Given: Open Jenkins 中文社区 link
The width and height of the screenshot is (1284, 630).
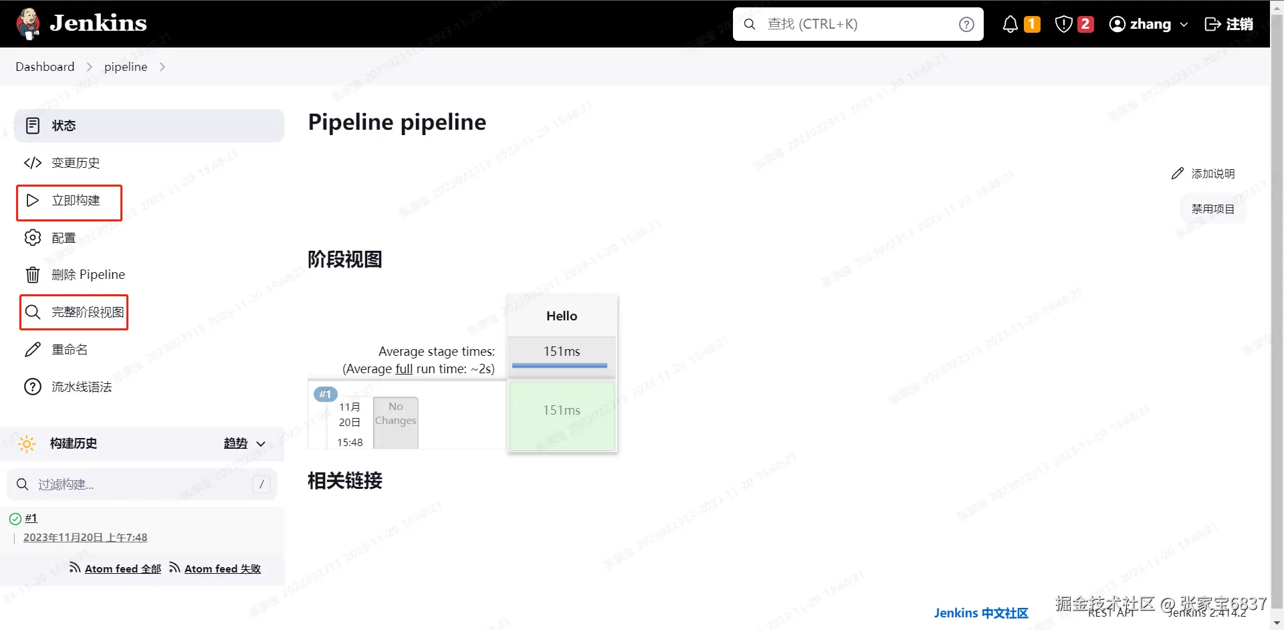Looking at the screenshot, I should click(x=981, y=613).
